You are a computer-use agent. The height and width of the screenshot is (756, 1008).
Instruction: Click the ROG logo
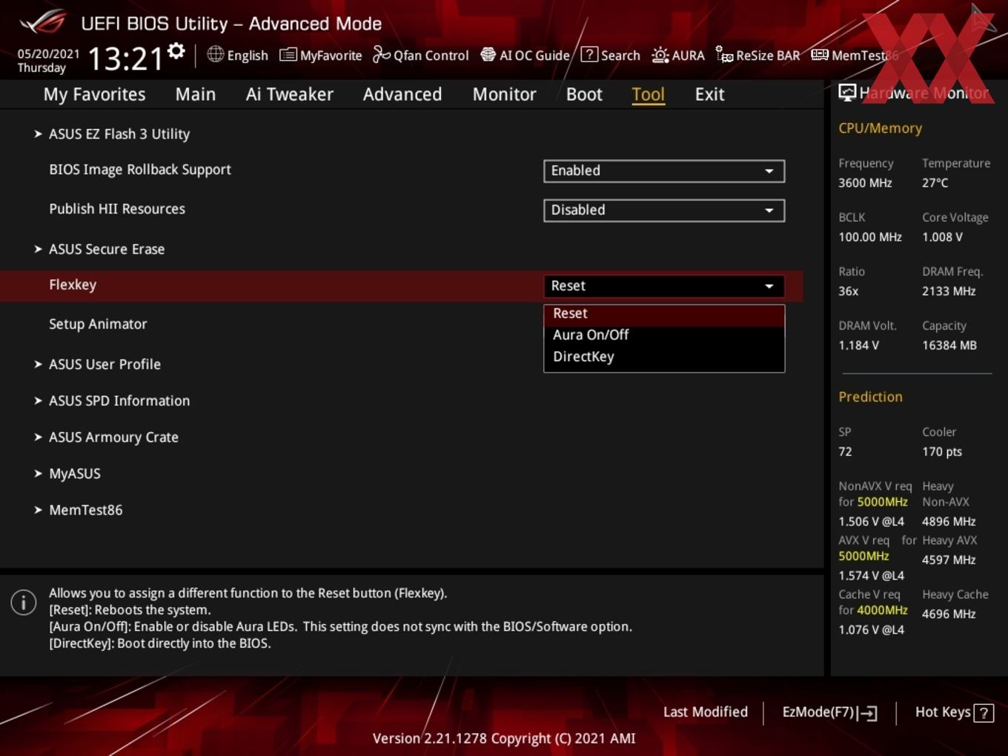tap(43, 22)
